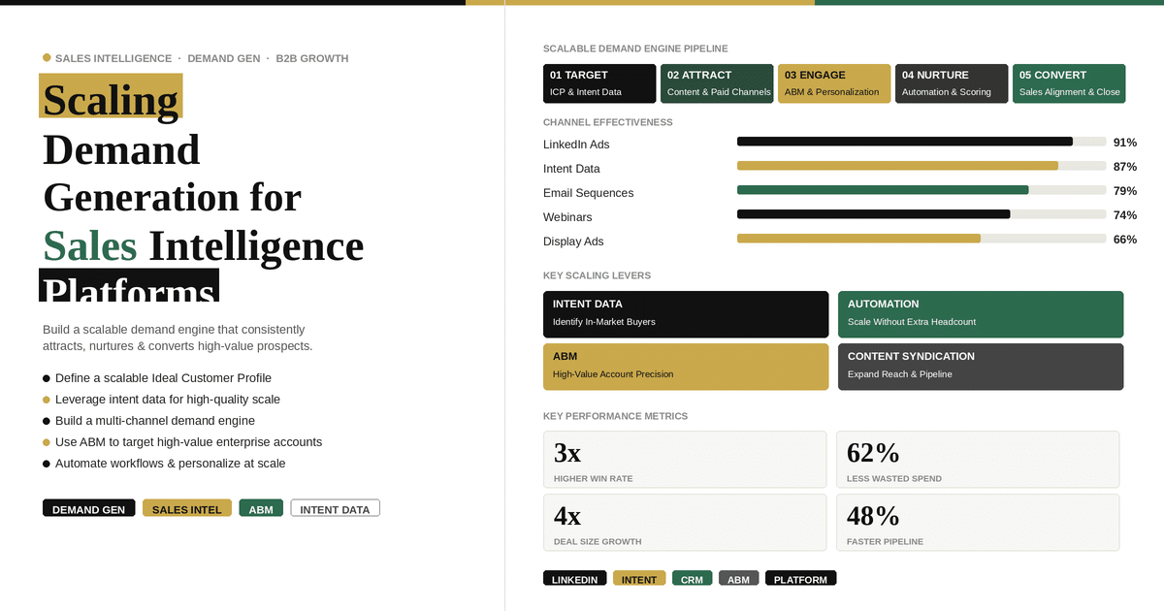The width and height of the screenshot is (1164, 611).
Task: Open the 02 ATTRACT pipeline stage
Action: point(717,83)
